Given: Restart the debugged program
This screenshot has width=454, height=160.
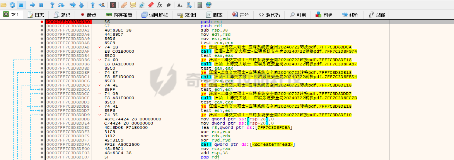Looking at the screenshot, I should (12, 5).
